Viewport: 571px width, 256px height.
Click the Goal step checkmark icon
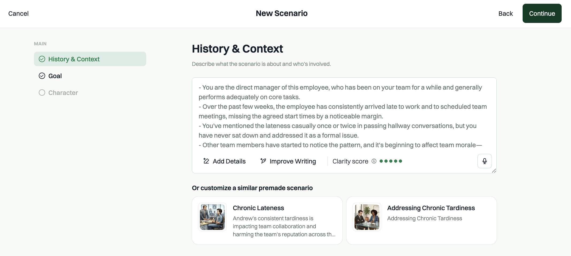click(42, 76)
